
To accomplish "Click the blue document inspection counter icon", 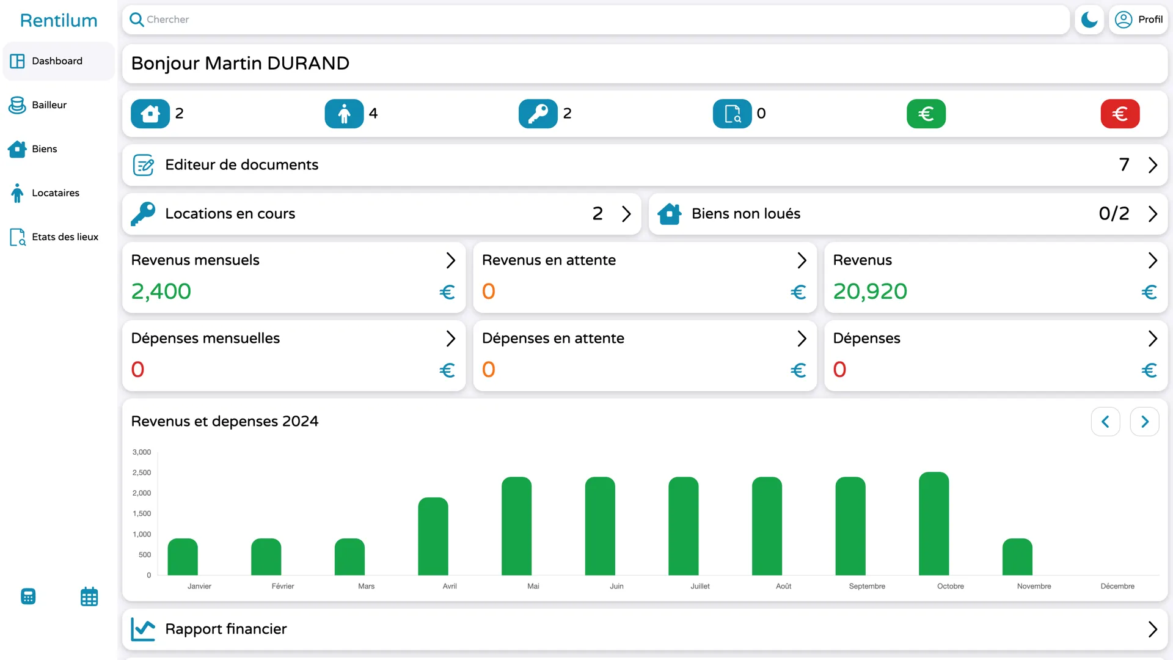I will pos(732,114).
